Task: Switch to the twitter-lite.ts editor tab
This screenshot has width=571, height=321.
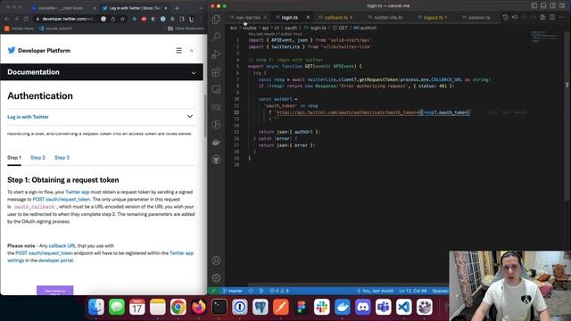Action: tap(387, 18)
